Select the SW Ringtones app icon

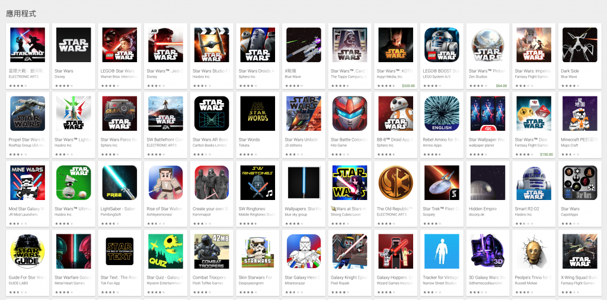tap(258, 182)
